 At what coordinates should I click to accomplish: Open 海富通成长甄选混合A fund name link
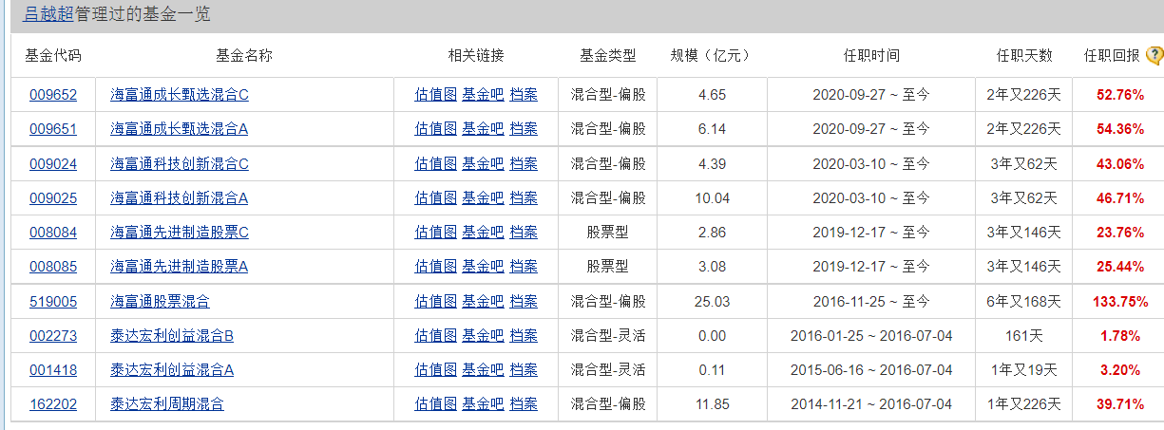(x=179, y=129)
